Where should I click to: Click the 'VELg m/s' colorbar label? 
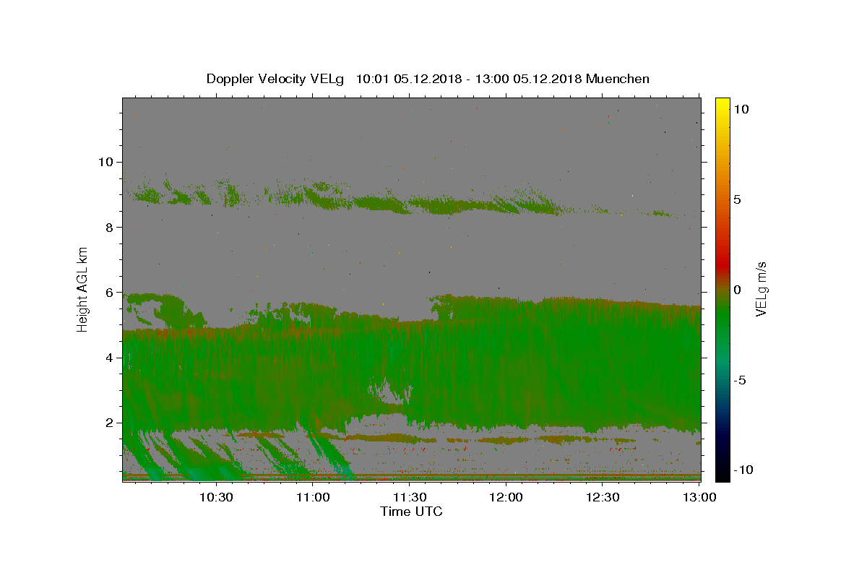click(x=762, y=289)
